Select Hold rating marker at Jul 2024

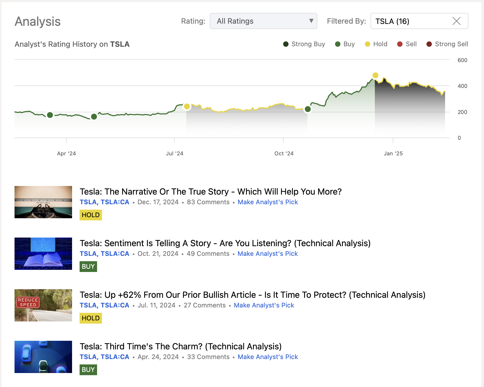pyautogui.click(x=187, y=106)
